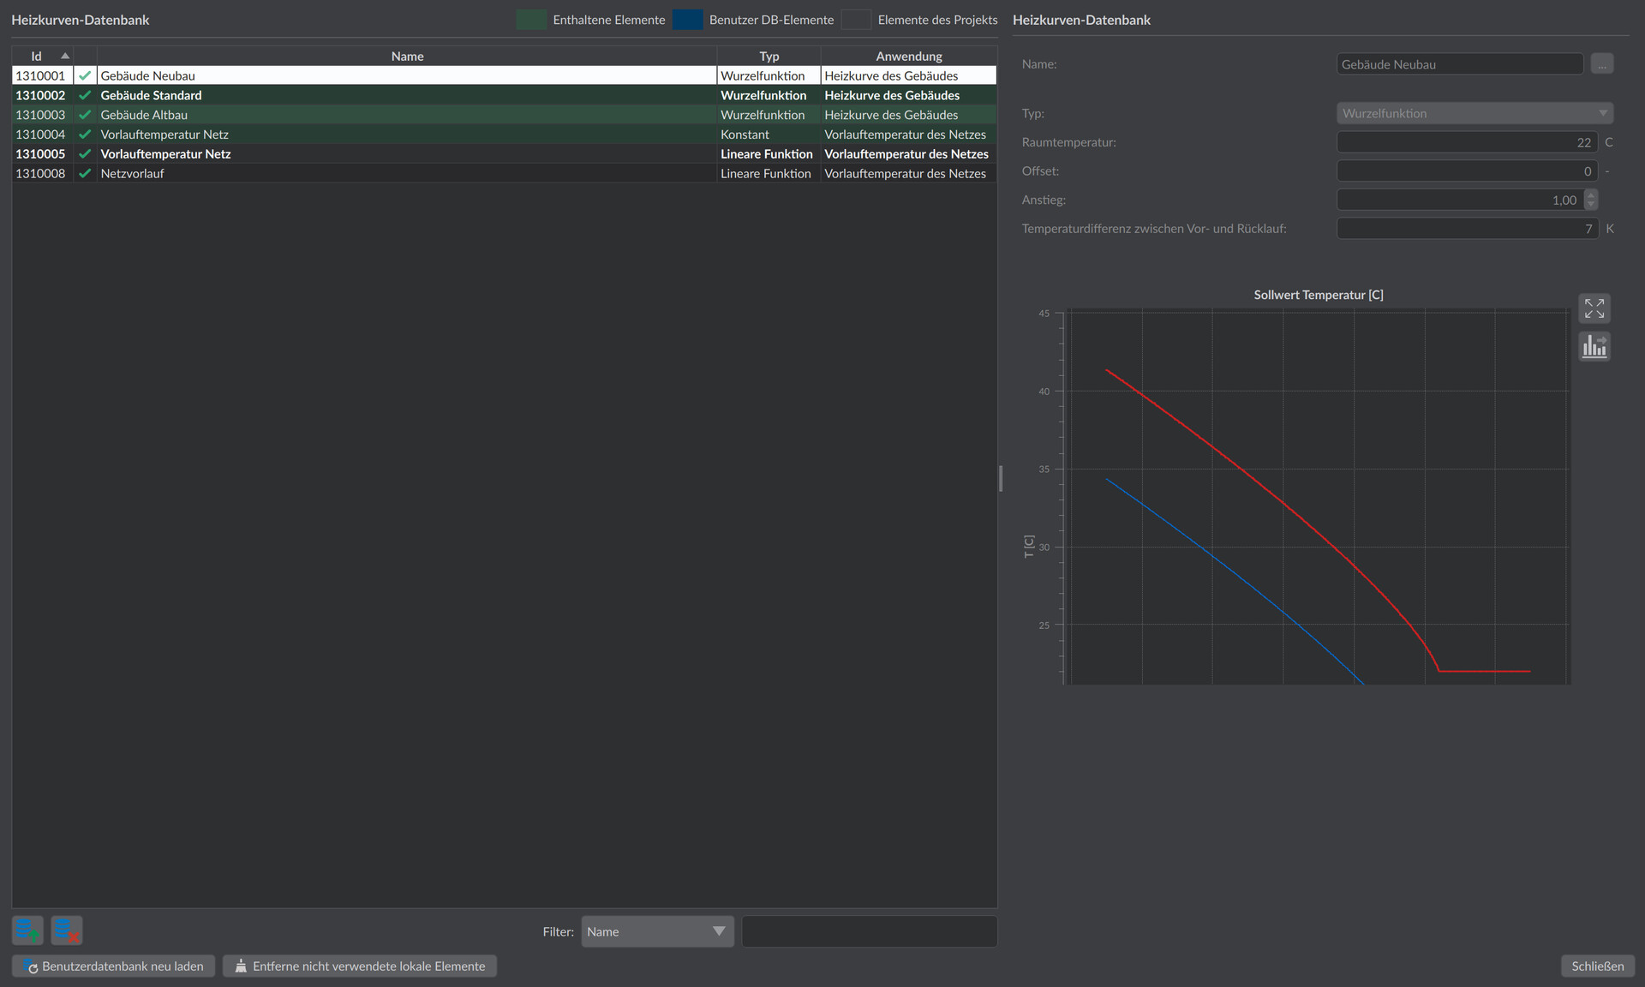Click the ellipsis button beside Name field
The width and height of the screenshot is (1645, 987).
(1602, 64)
